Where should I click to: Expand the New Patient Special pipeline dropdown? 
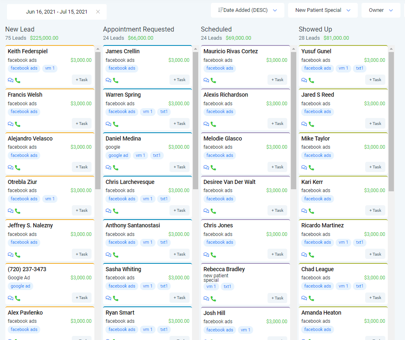[x=323, y=10]
